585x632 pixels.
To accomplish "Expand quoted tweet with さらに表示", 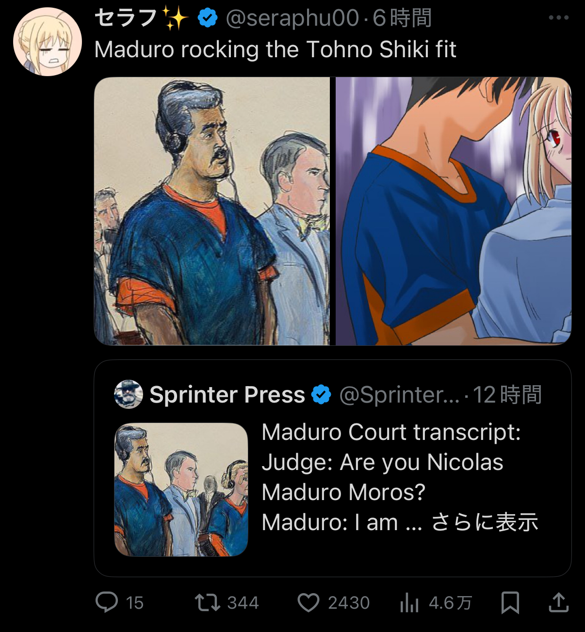I will click(485, 522).
